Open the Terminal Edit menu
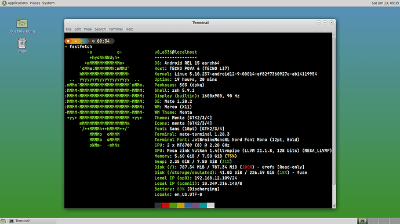This screenshot has height=224, width=400. click(78, 29)
